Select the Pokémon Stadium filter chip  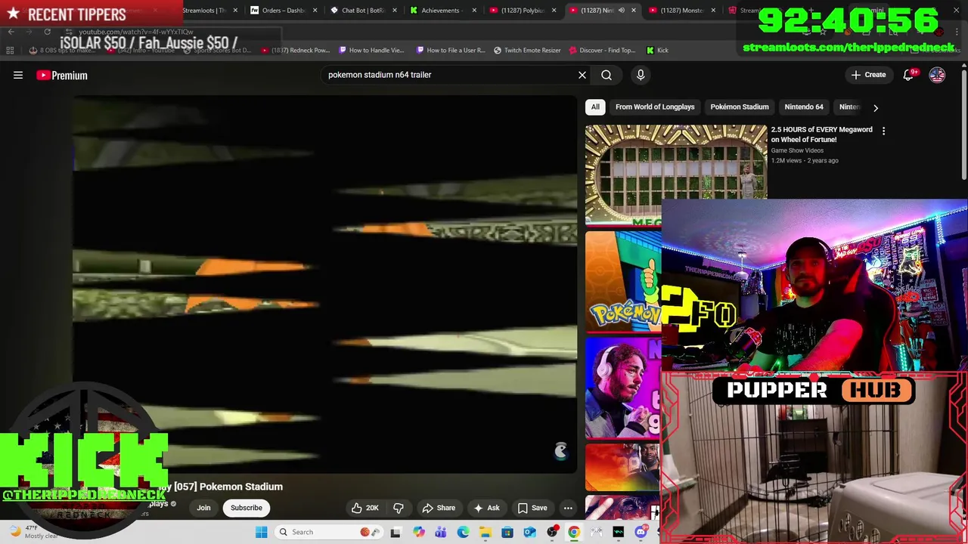[x=740, y=107]
